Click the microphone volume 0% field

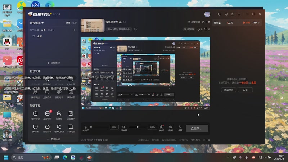pyautogui.click(x=114, y=127)
